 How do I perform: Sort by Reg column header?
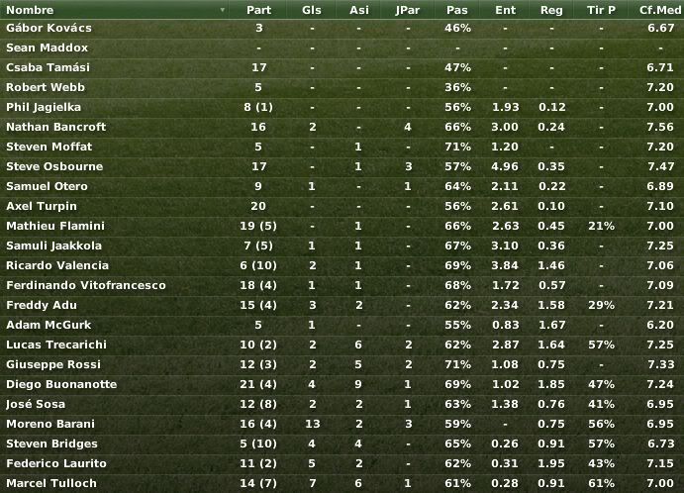pos(551,10)
